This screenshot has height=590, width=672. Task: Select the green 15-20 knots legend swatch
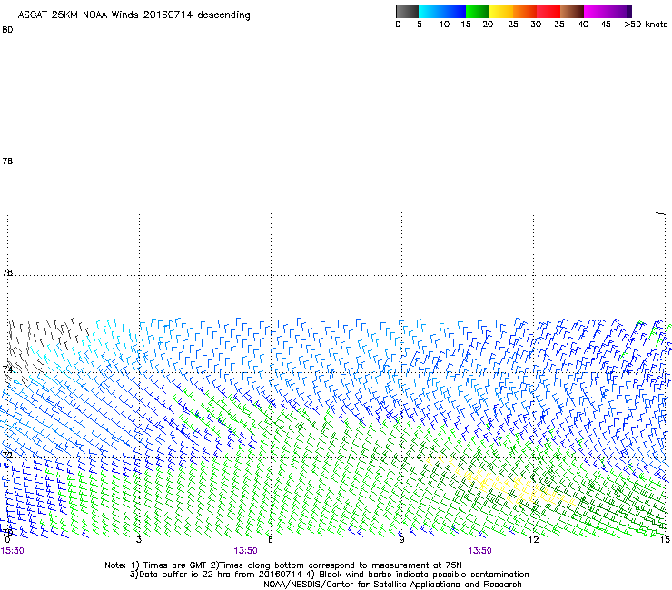478,11
